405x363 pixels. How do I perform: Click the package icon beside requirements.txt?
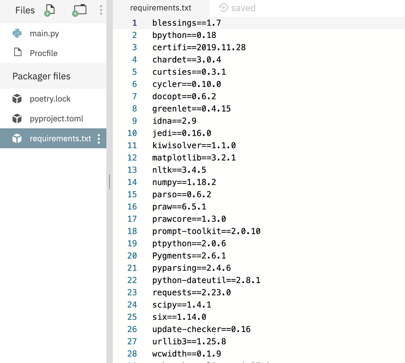tap(17, 138)
